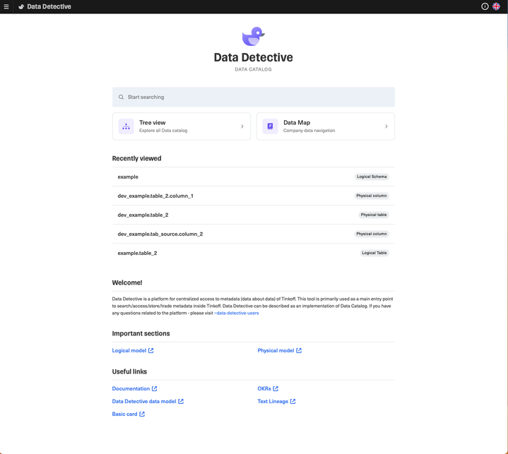The image size is (508, 454).
Task: Click the 'Explore all Data catalog' subtitle
Action: 163,131
